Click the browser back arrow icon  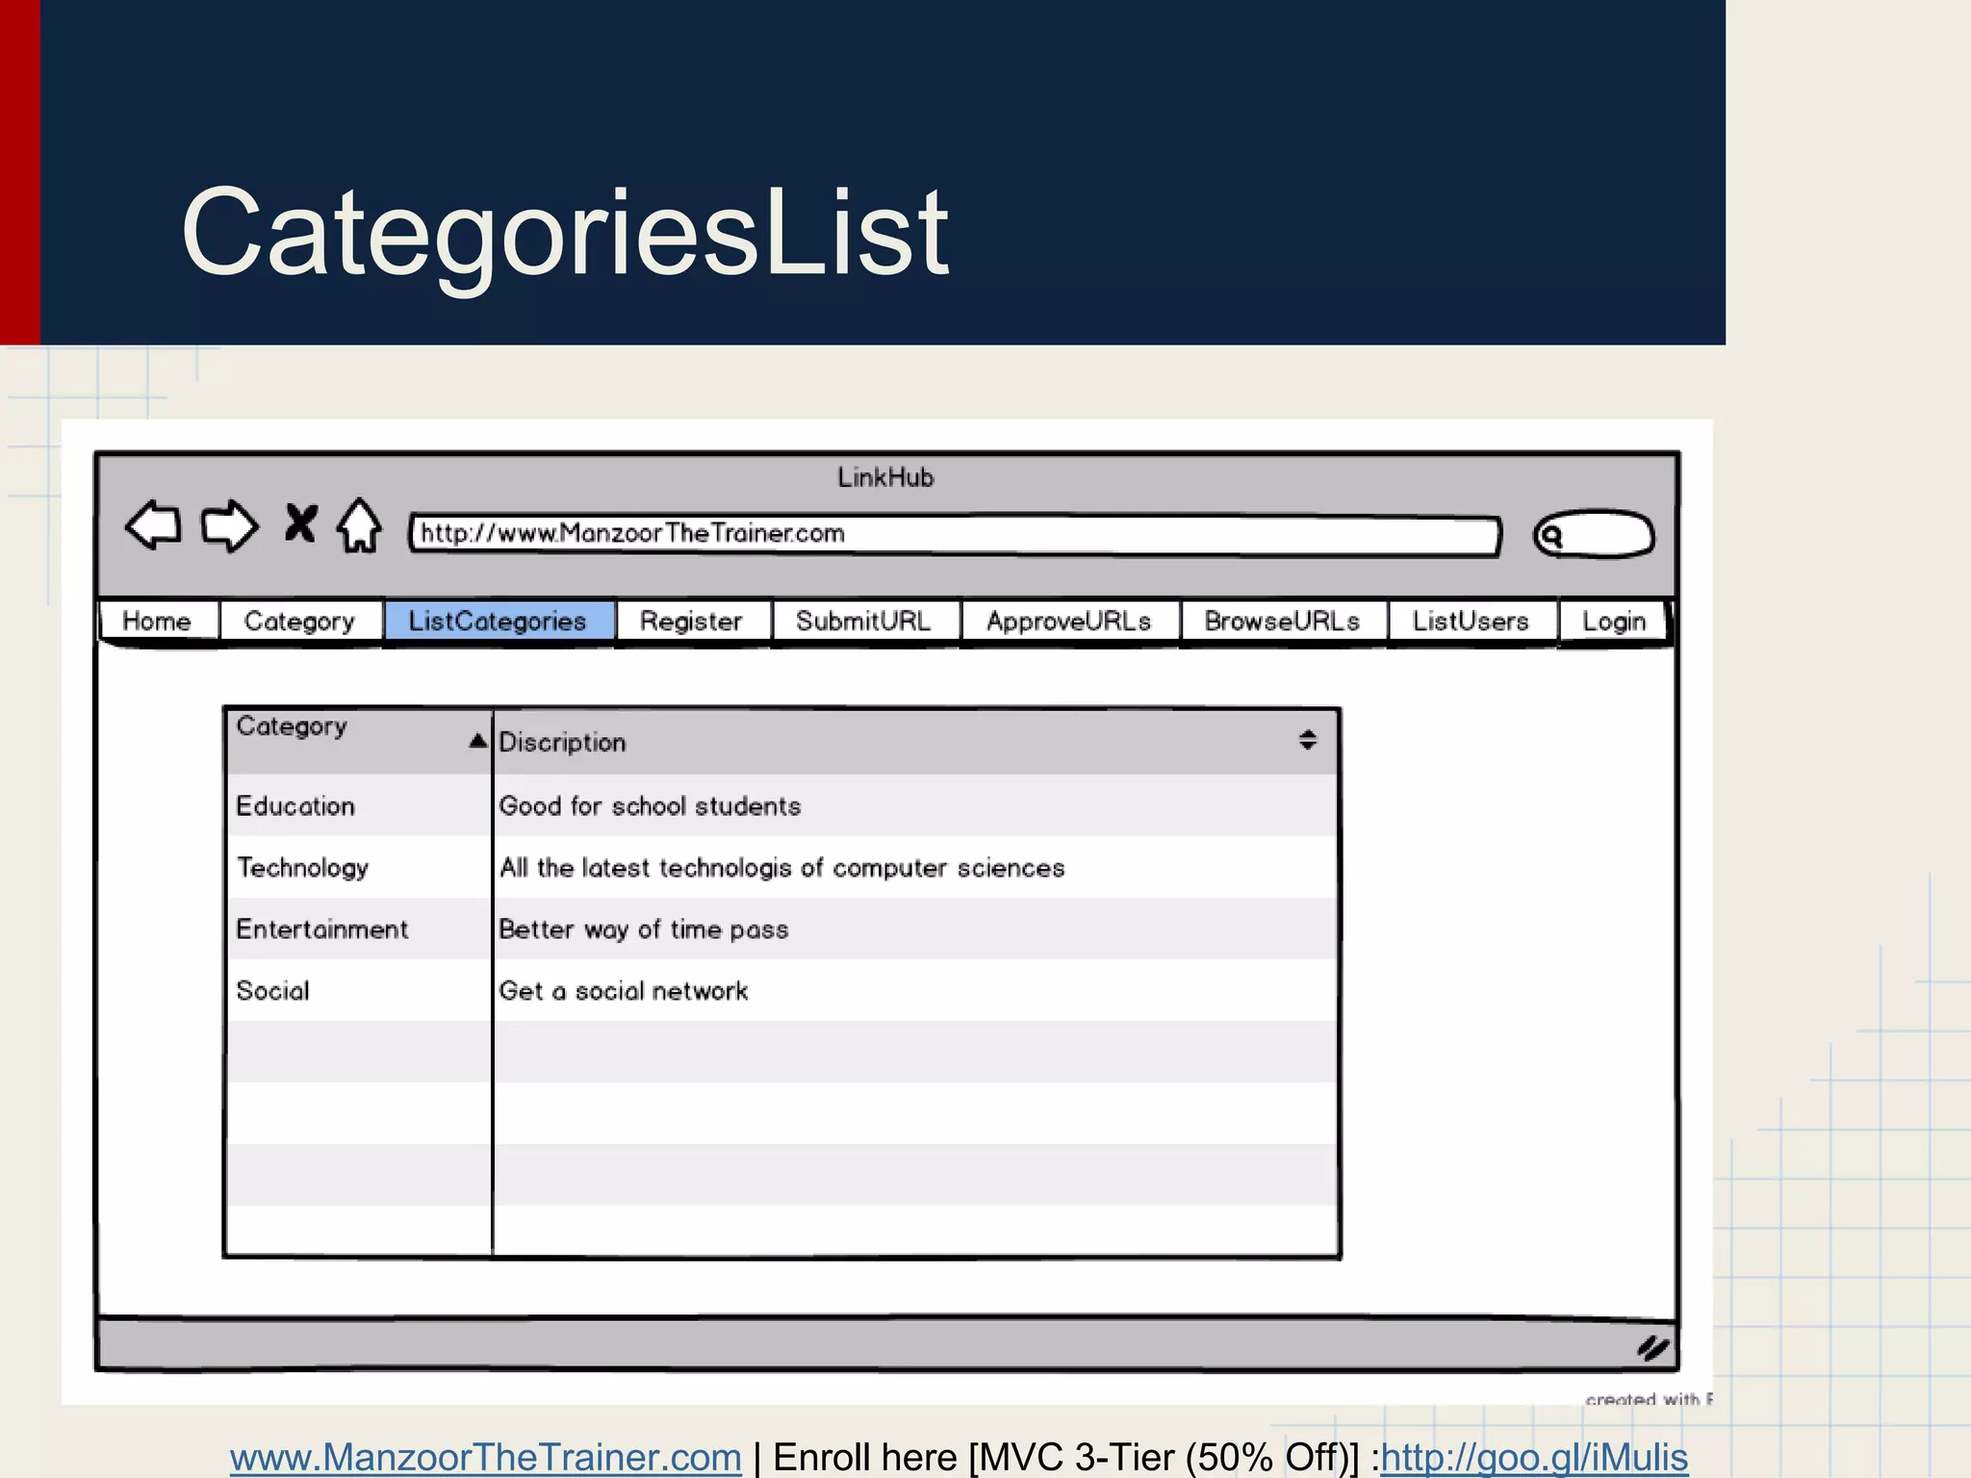click(153, 525)
